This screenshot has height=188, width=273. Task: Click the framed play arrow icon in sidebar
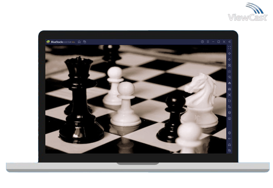[x=229, y=65]
